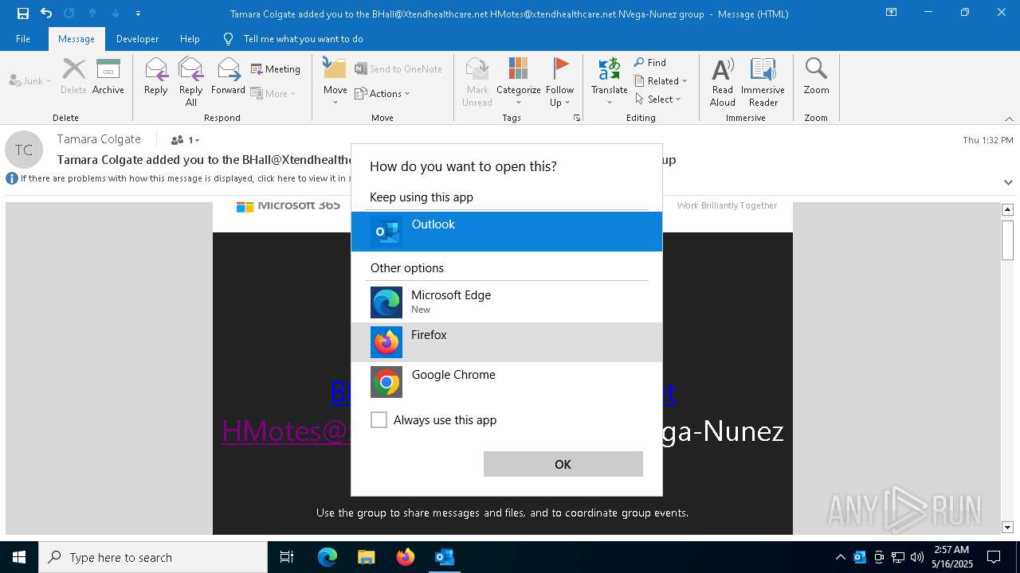Open Microsoft Edge from the taskbar
The height and width of the screenshot is (573, 1020).
coord(328,557)
